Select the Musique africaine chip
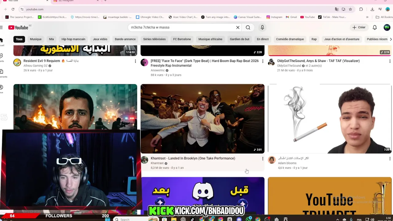The image size is (393, 221). pyautogui.click(x=210, y=39)
